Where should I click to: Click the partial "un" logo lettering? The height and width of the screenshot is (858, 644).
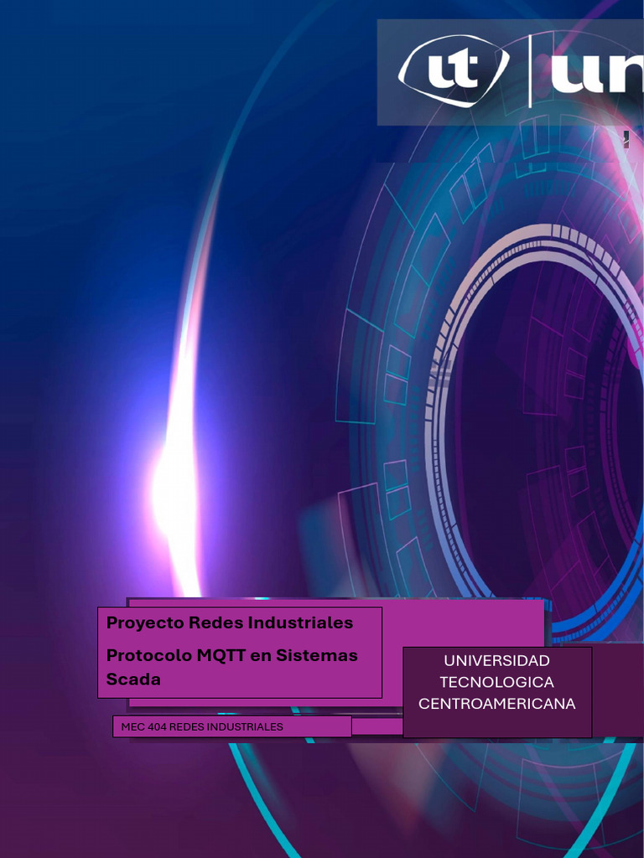(x=597, y=74)
